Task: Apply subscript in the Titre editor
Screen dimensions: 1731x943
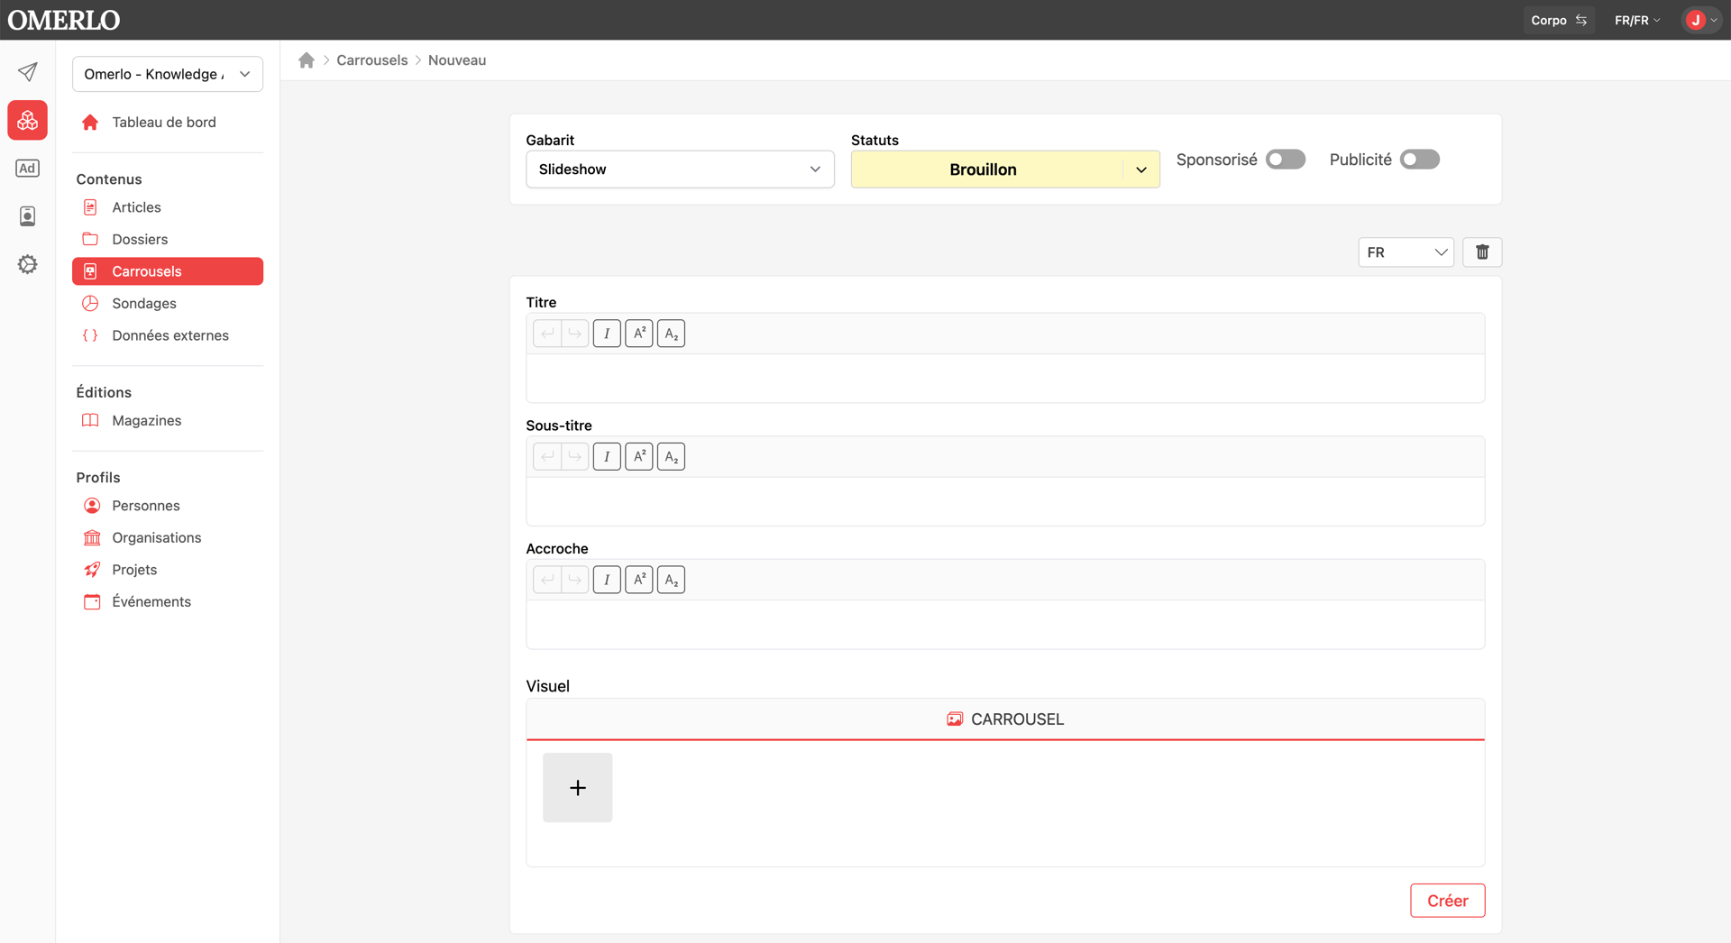Action: [x=671, y=334]
